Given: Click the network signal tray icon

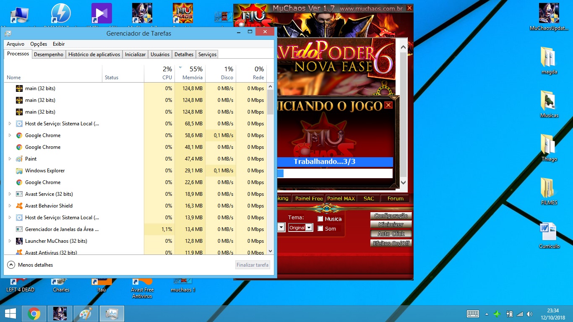Looking at the screenshot, I should click(x=520, y=314).
